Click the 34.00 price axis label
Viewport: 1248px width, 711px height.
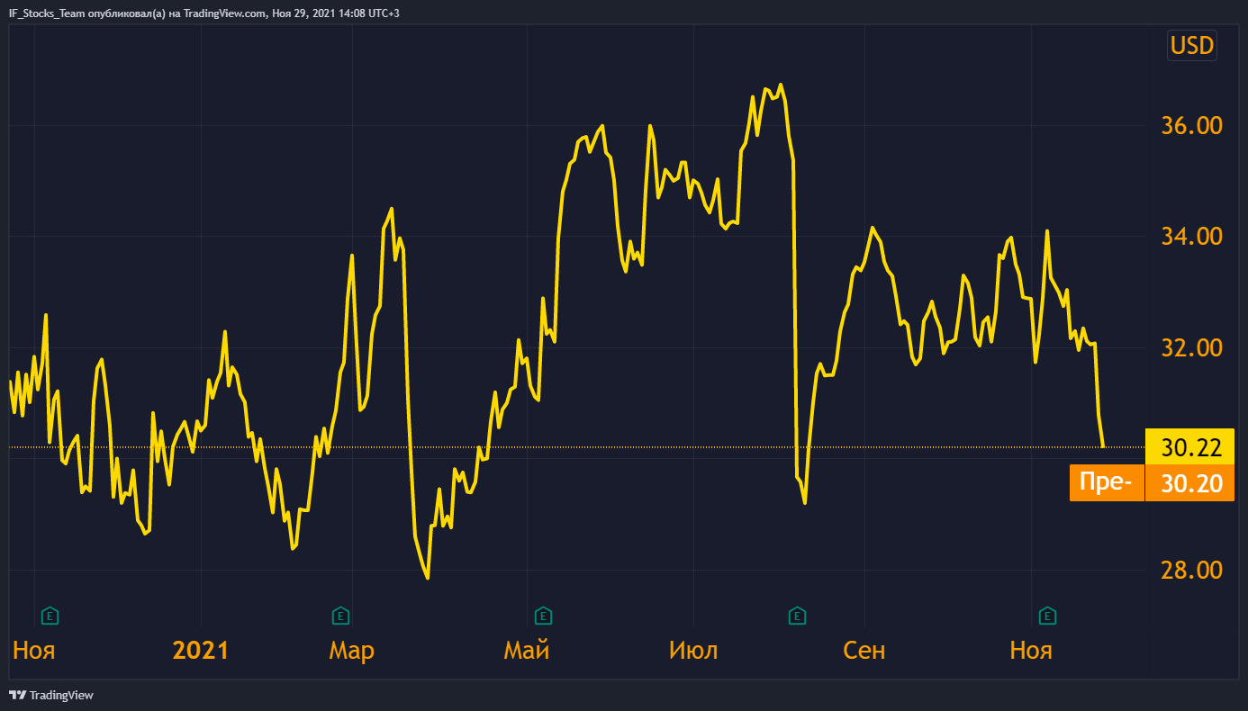[x=1191, y=237]
